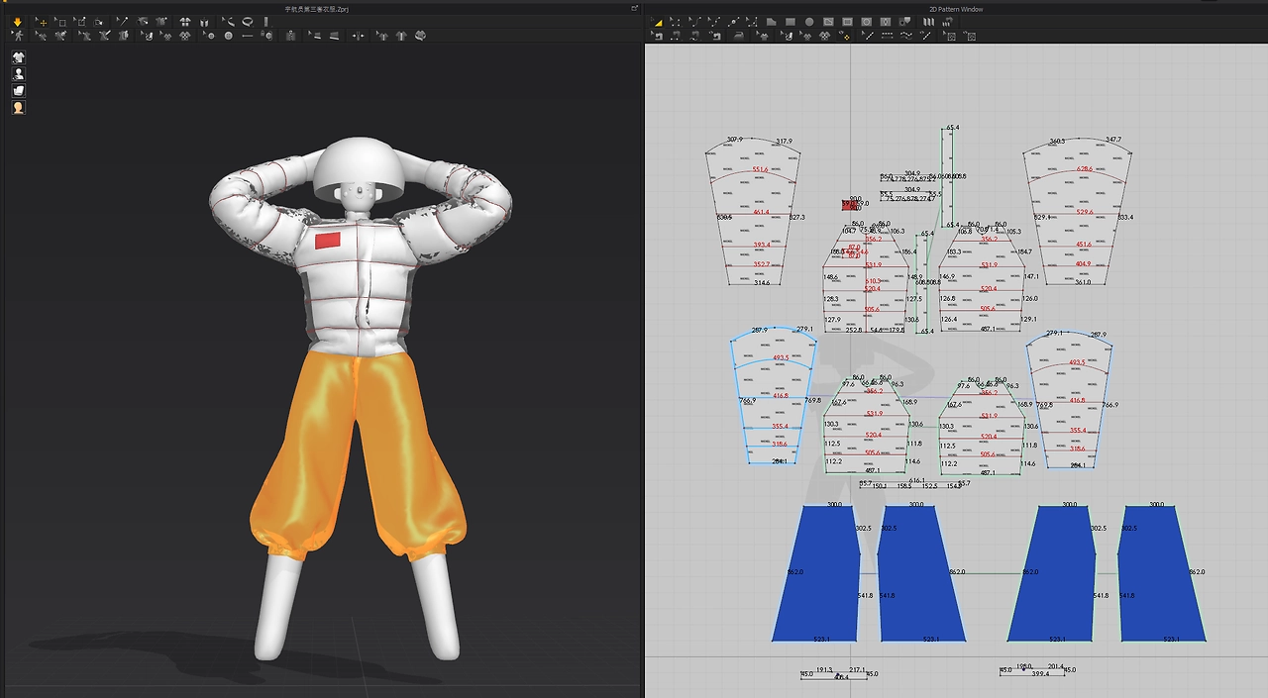The height and width of the screenshot is (698, 1268).
Task: Toggle the garment display shirt icon
Action: click(18, 57)
